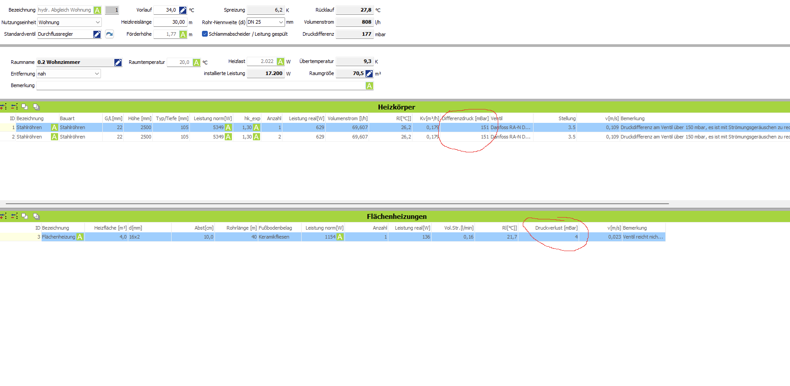This screenshot has height=386, width=790.
Task: Open the Entfernung dropdown showing nah
Action: click(68, 74)
